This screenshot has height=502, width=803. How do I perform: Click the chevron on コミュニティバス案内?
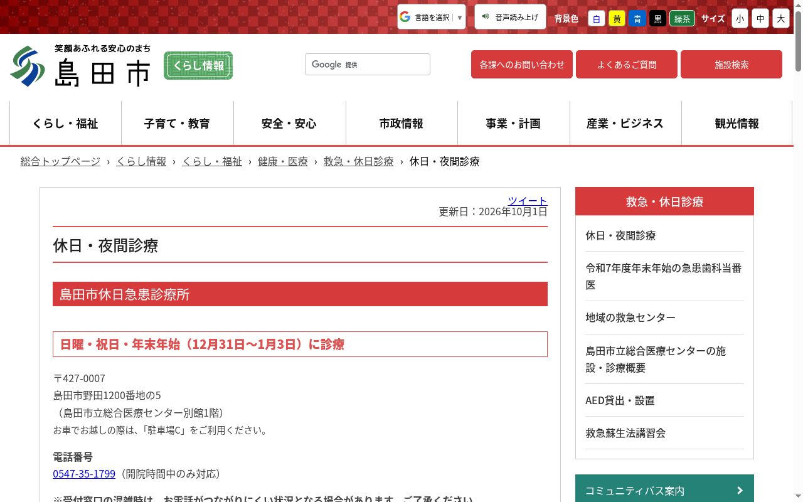pyautogui.click(x=740, y=491)
